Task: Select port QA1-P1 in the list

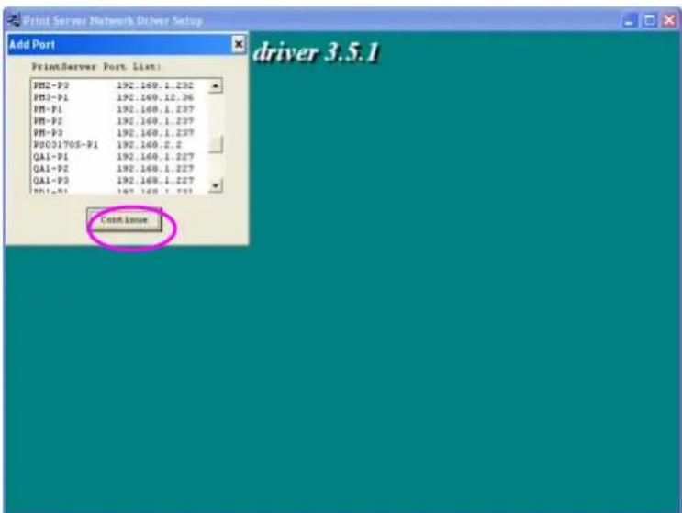Action: coord(119,157)
